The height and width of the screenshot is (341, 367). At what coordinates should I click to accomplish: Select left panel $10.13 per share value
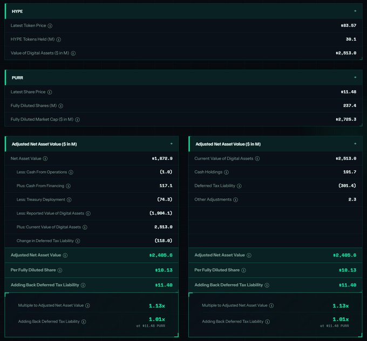point(164,270)
